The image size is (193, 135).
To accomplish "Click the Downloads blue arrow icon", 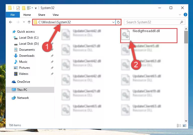I will tap(16, 56).
